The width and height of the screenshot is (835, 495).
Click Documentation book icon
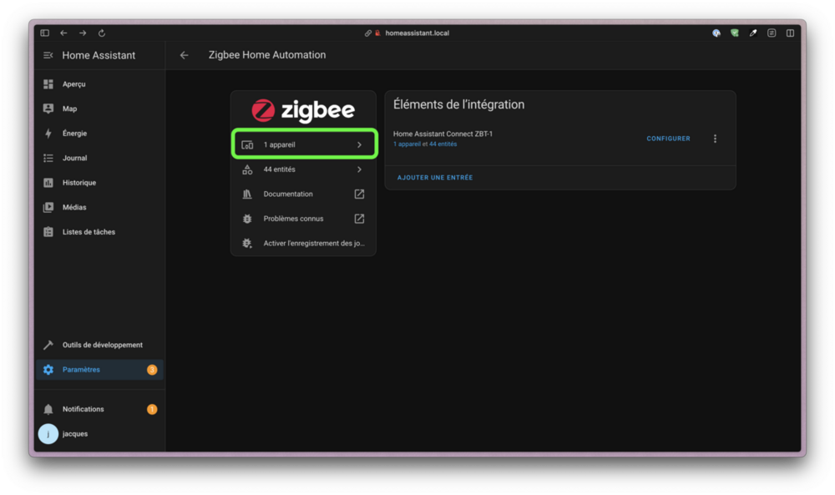pyautogui.click(x=247, y=194)
